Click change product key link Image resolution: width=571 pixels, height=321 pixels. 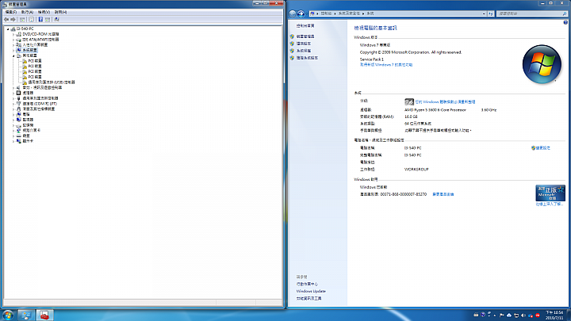[443, 194]
